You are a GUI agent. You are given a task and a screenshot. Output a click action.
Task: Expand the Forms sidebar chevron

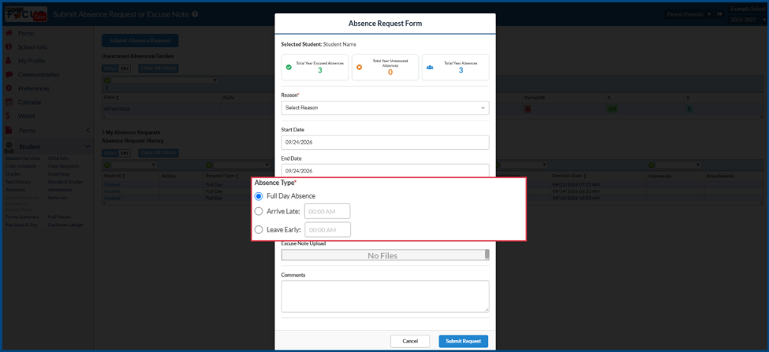coord(88,130)
